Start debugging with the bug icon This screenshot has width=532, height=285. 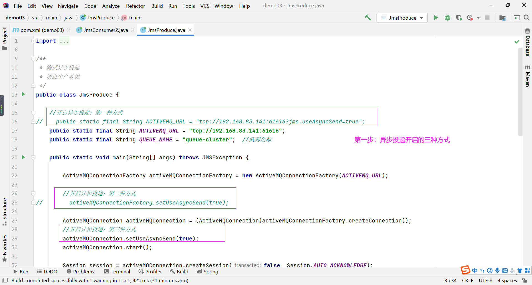pos(447,18)
